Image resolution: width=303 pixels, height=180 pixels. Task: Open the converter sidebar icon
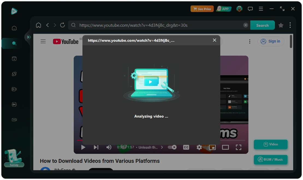click(x=14, y=74)
